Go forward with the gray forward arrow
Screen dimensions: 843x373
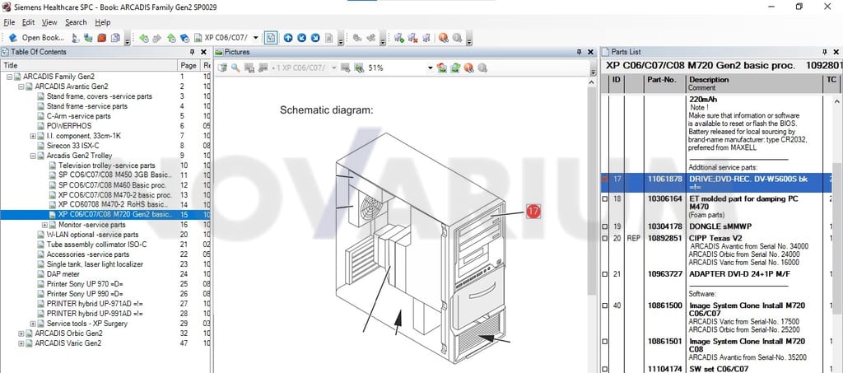tap(157, 38)
